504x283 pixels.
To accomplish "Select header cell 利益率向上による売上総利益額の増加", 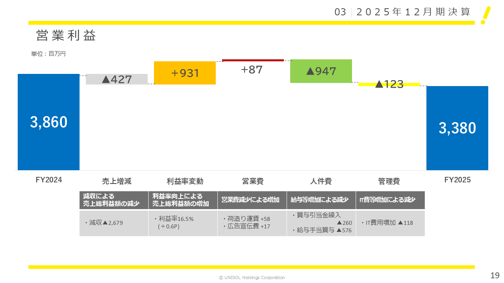I will point(183,200).
